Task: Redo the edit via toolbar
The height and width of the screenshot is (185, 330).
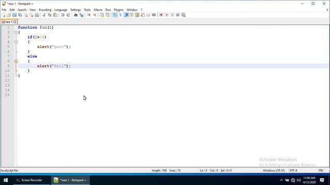Action: tap(68, 15)
